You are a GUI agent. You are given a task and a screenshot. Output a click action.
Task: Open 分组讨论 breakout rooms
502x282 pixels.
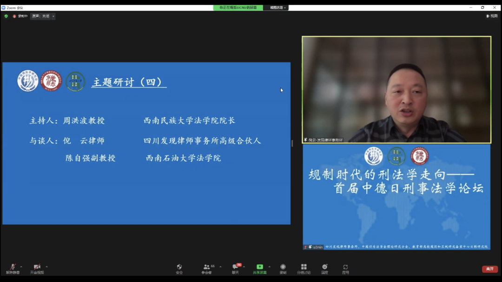tap(304, 268)
